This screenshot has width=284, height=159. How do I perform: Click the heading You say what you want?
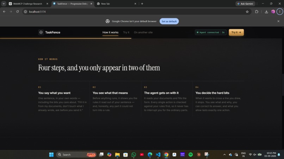click(54, 93)
